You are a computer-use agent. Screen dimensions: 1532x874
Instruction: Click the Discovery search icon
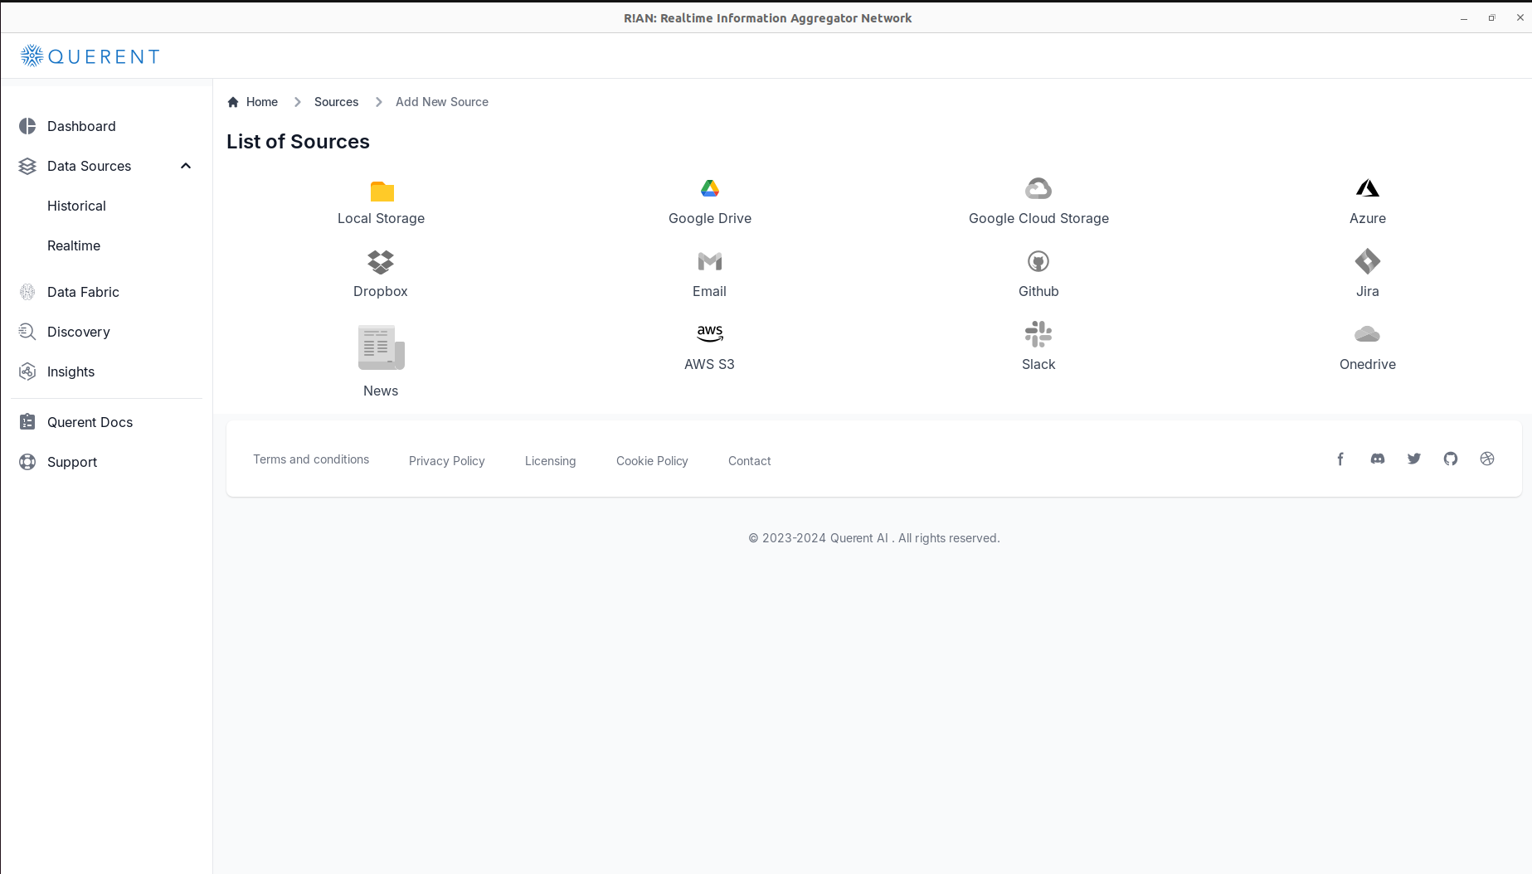[x=27, y=332]
